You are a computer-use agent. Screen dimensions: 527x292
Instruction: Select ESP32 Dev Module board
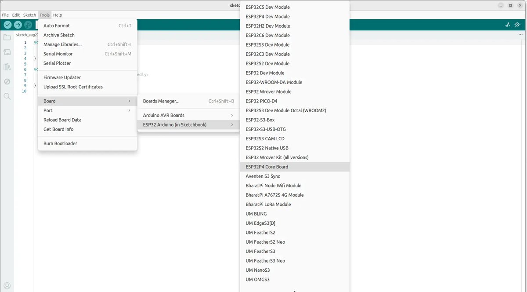click(x=295, y=73)
